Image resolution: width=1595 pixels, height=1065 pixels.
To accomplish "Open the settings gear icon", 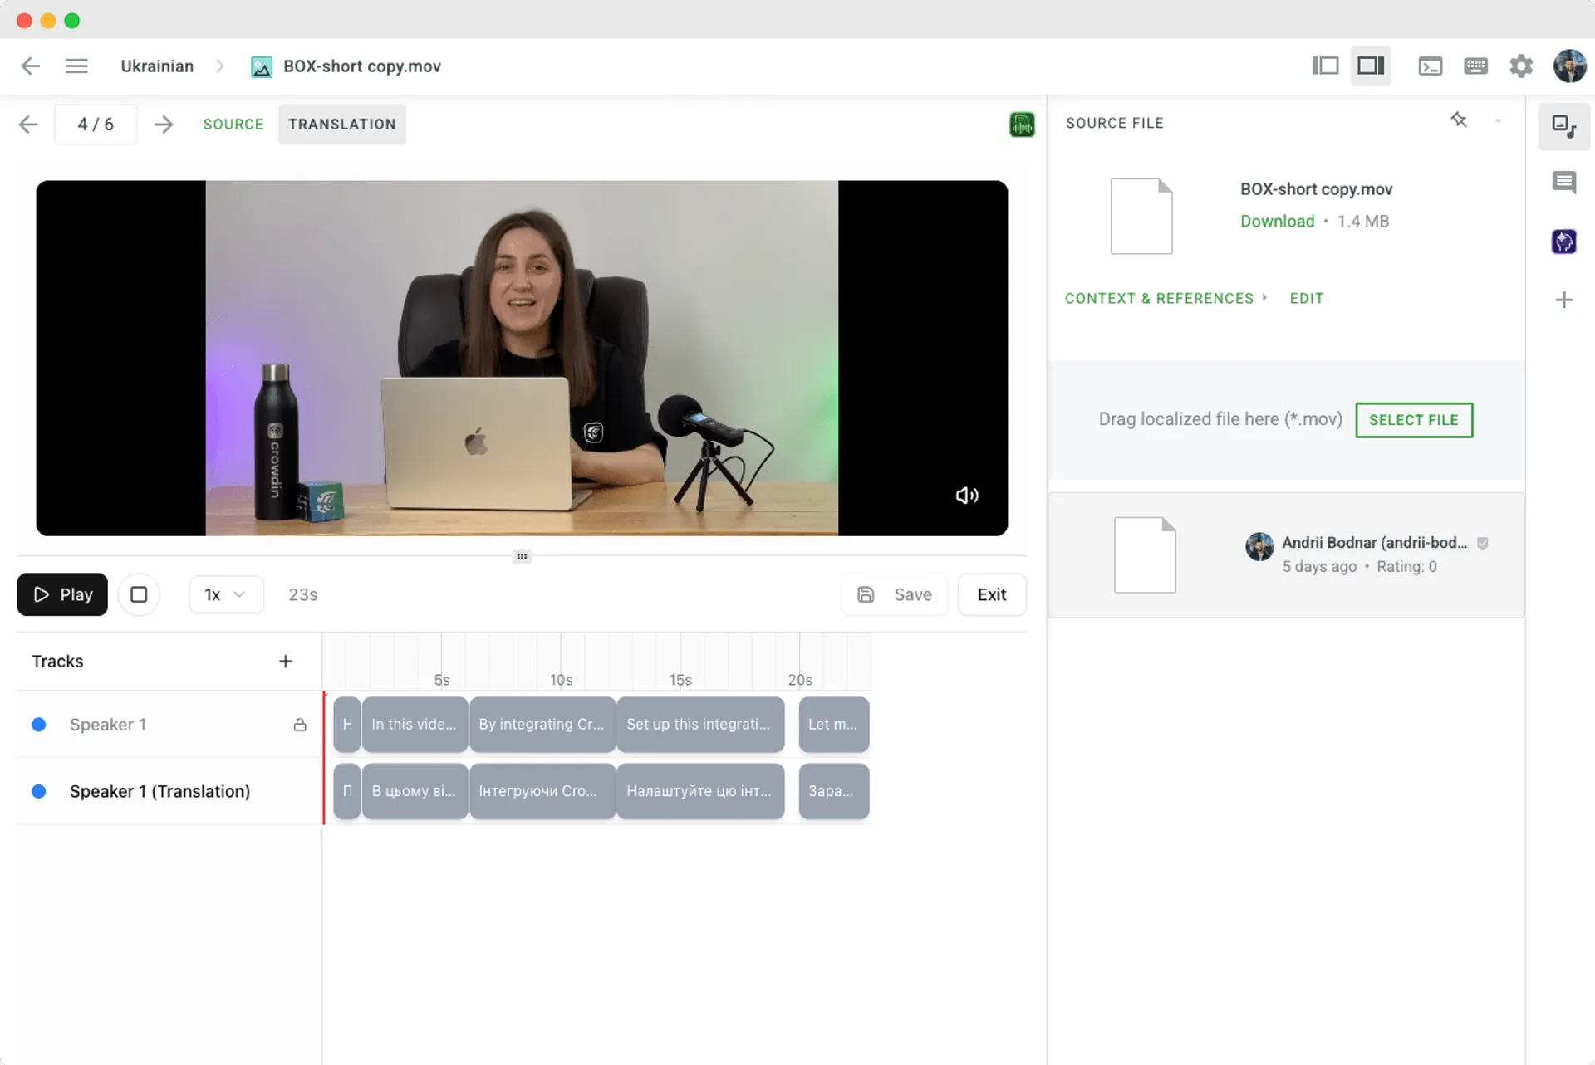I will [x=1522, y=66].
